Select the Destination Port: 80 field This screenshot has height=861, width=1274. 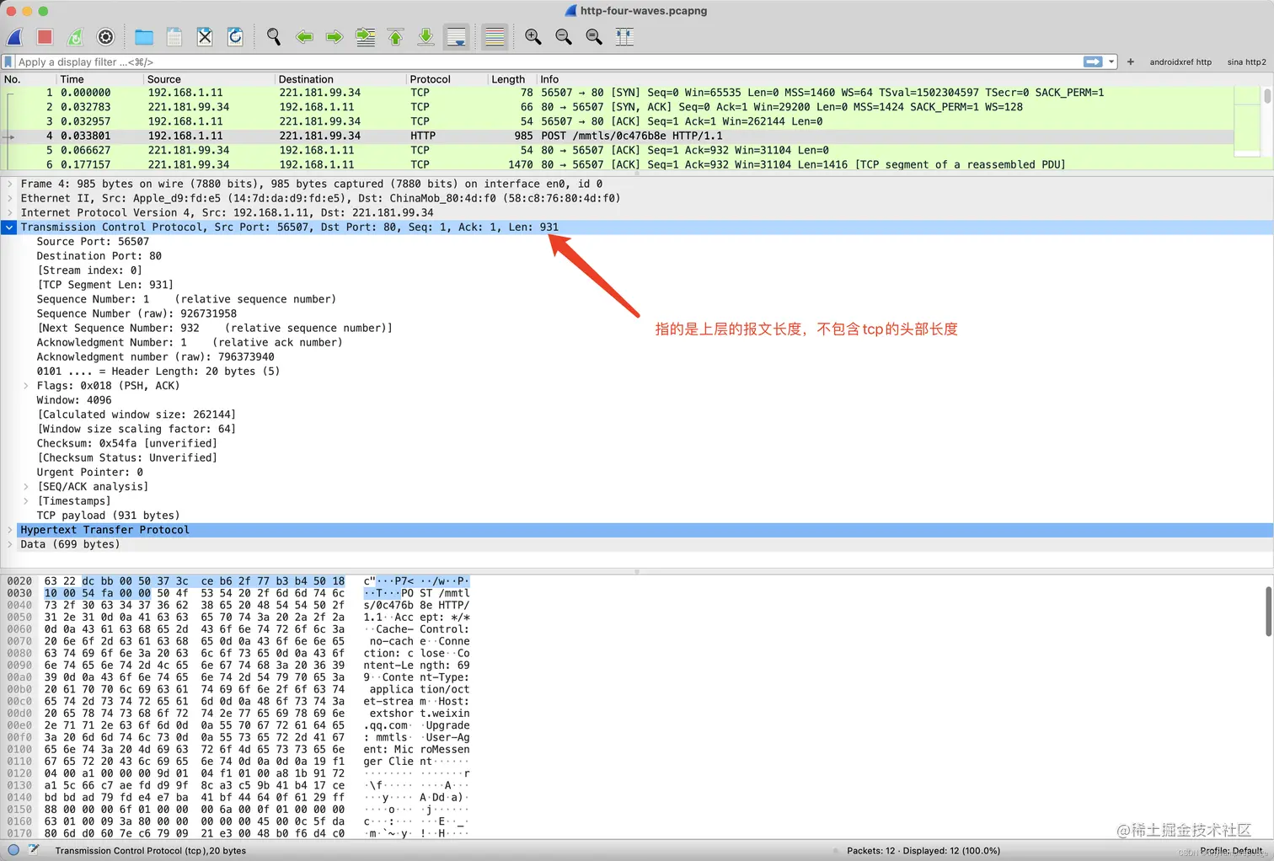99,256
